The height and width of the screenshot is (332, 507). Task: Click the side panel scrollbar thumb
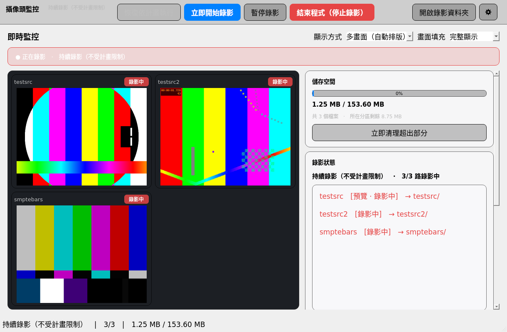tap(497, 141)
